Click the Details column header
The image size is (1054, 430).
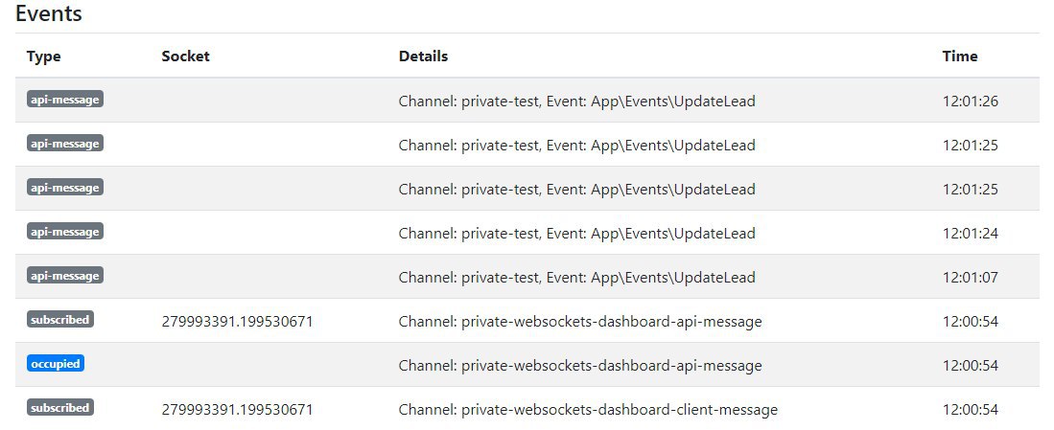424,57
